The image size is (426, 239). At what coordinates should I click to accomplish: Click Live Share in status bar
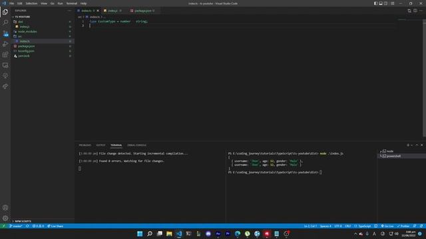55,226
